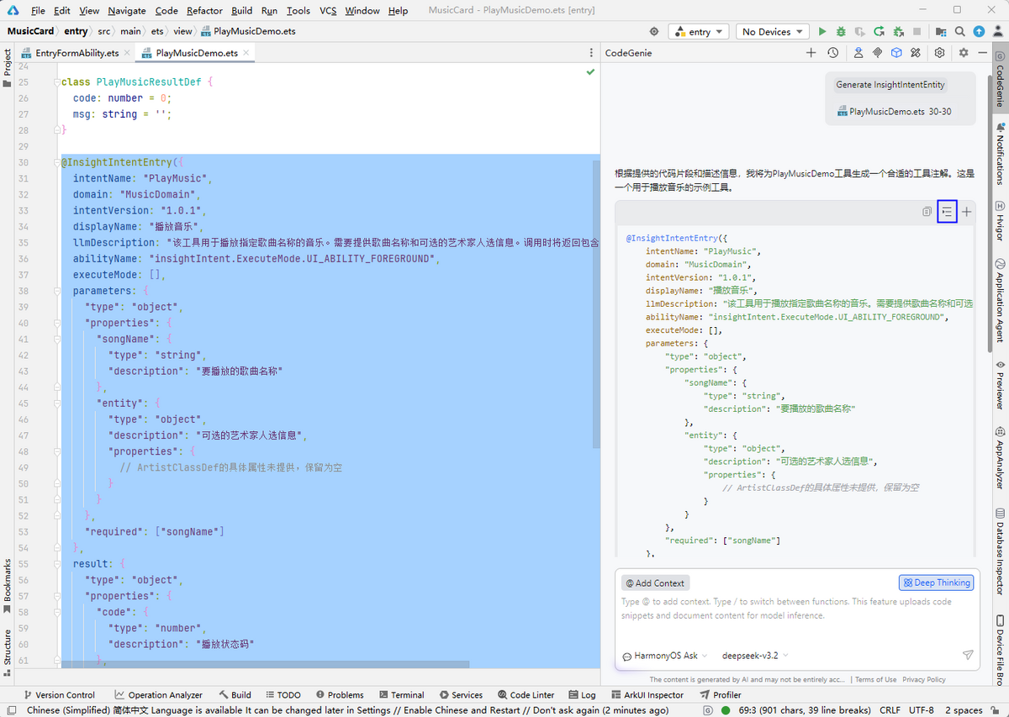Switch to the EntryFormAbility.ets tab

pos(77,53)
